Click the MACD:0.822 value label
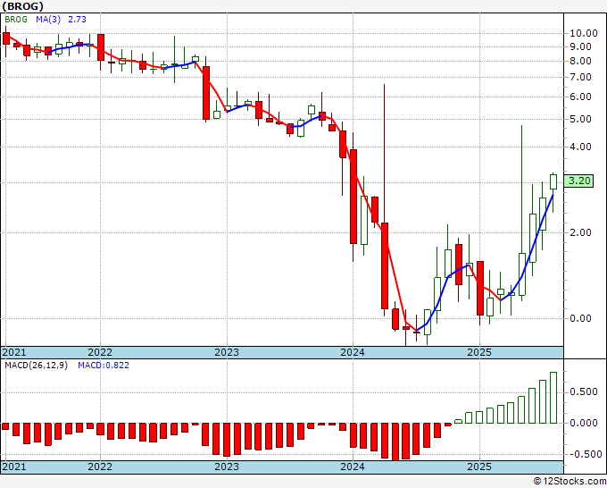The width and height of the screenshot is (607, 488). 104,366
